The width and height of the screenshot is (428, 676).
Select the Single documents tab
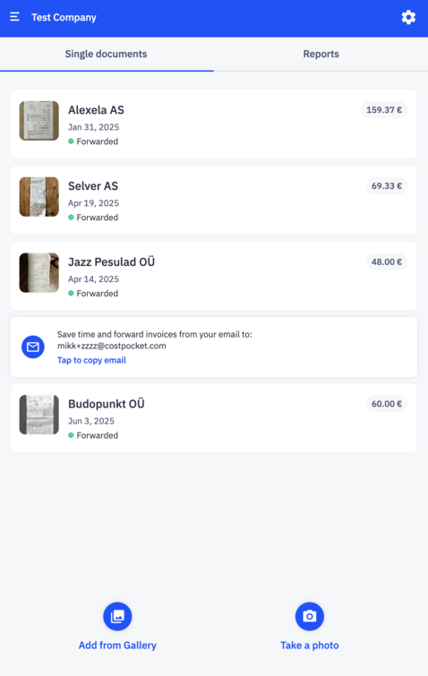[x=107, y=54]
